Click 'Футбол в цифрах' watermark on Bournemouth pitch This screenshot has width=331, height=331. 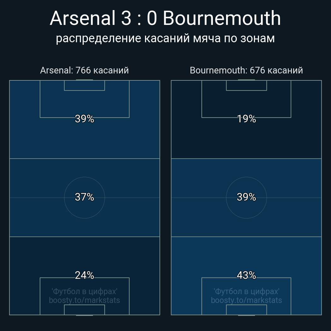pos(246,291)
